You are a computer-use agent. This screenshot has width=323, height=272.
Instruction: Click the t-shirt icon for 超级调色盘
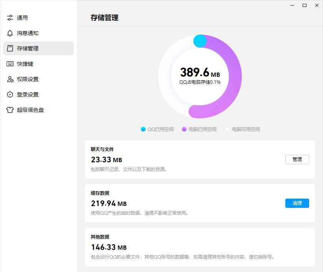(10, 110)
